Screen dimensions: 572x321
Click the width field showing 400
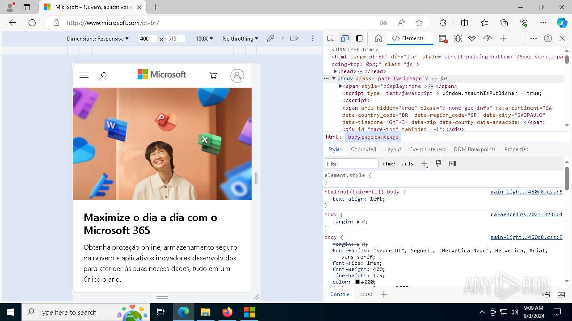[147, 39]
